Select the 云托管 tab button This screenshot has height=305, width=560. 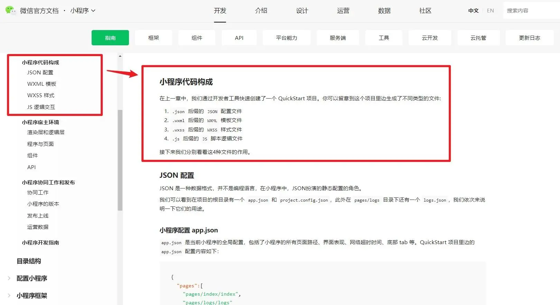pyautogui.click(x=478, y=38)
